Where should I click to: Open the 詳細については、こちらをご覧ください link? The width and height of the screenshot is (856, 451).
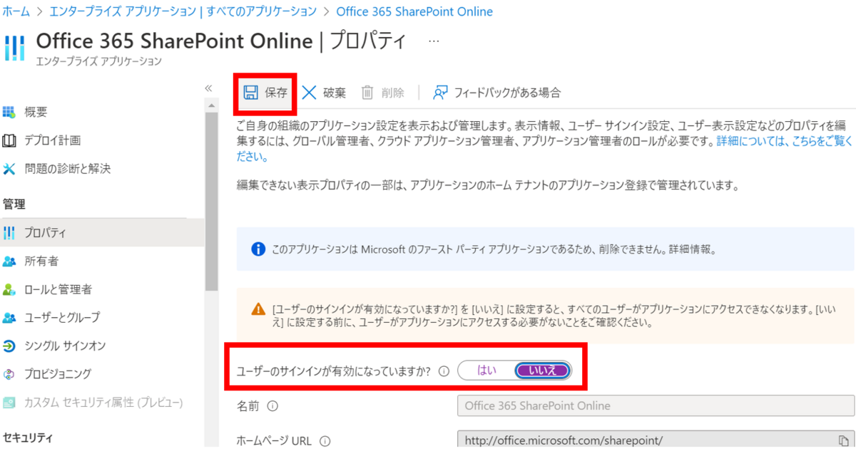(784, 142)
